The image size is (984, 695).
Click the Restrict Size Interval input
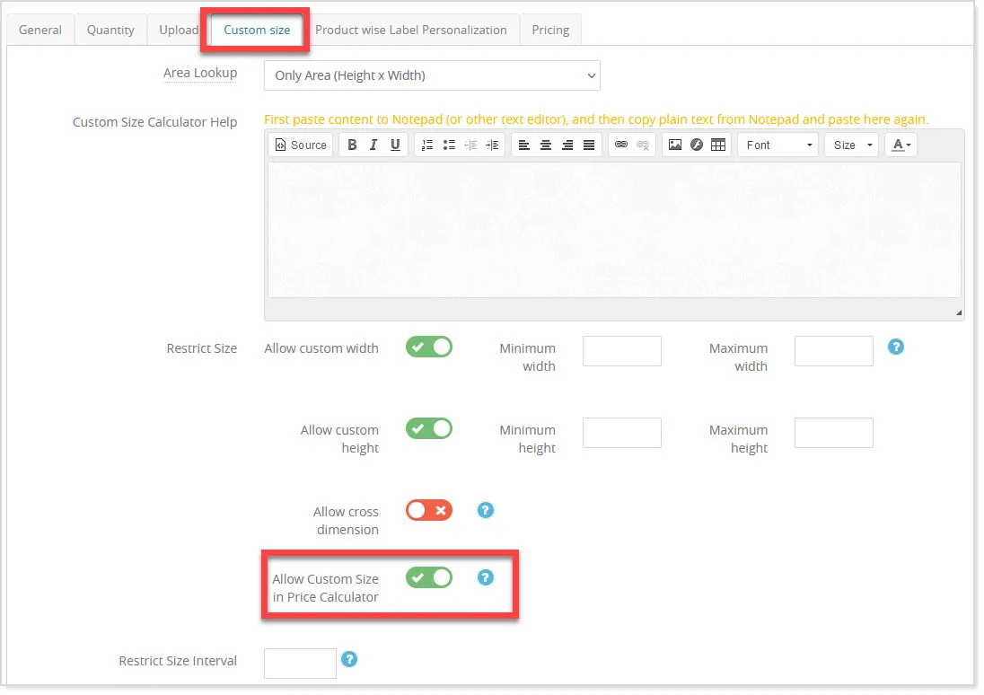tap(300, 663)
